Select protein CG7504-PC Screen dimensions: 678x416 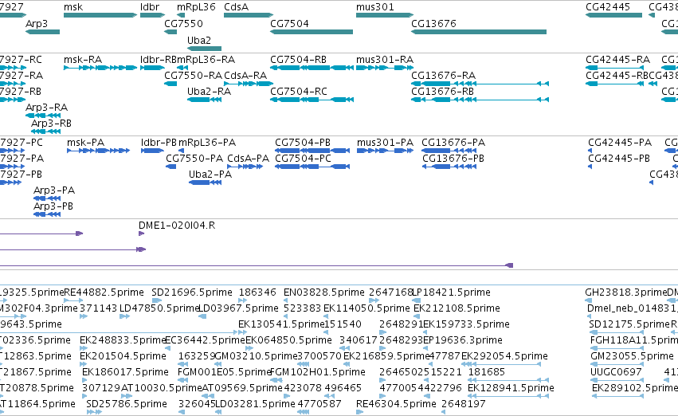(303, 159)
